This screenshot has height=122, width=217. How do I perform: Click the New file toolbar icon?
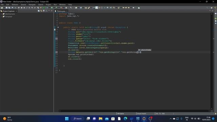coord(2,8)
